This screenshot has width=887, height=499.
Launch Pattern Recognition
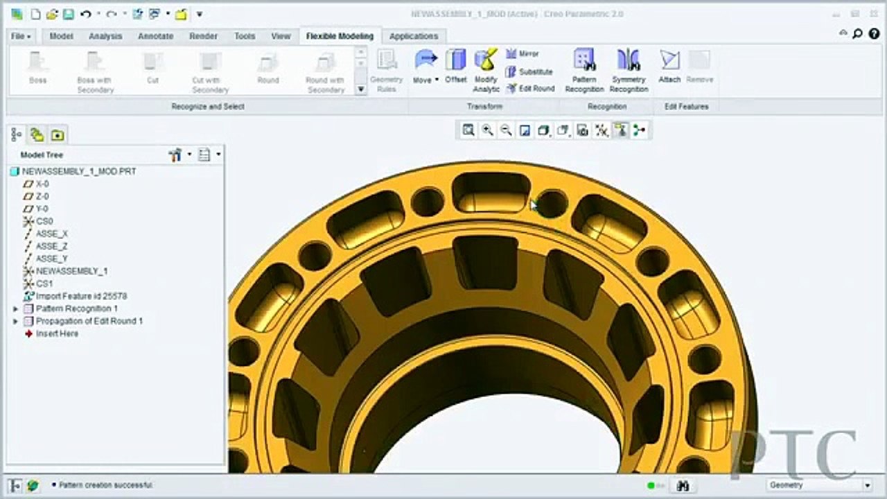584,71
